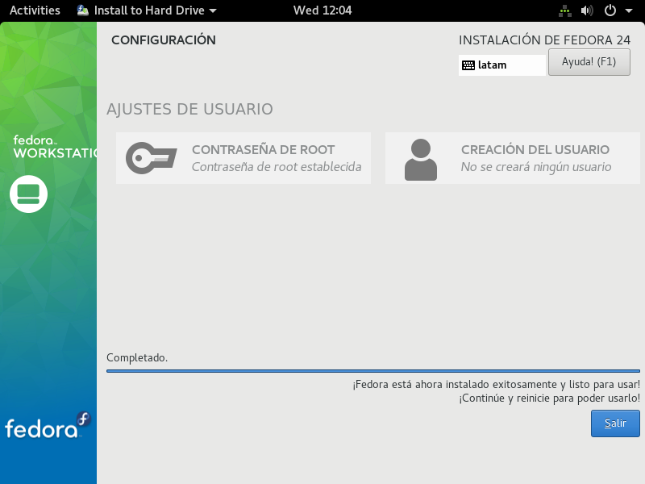Open help with the Ayuda! (F1) button
Screen dimensions: 645x484
pyautogui.click(x=589, y=62)
